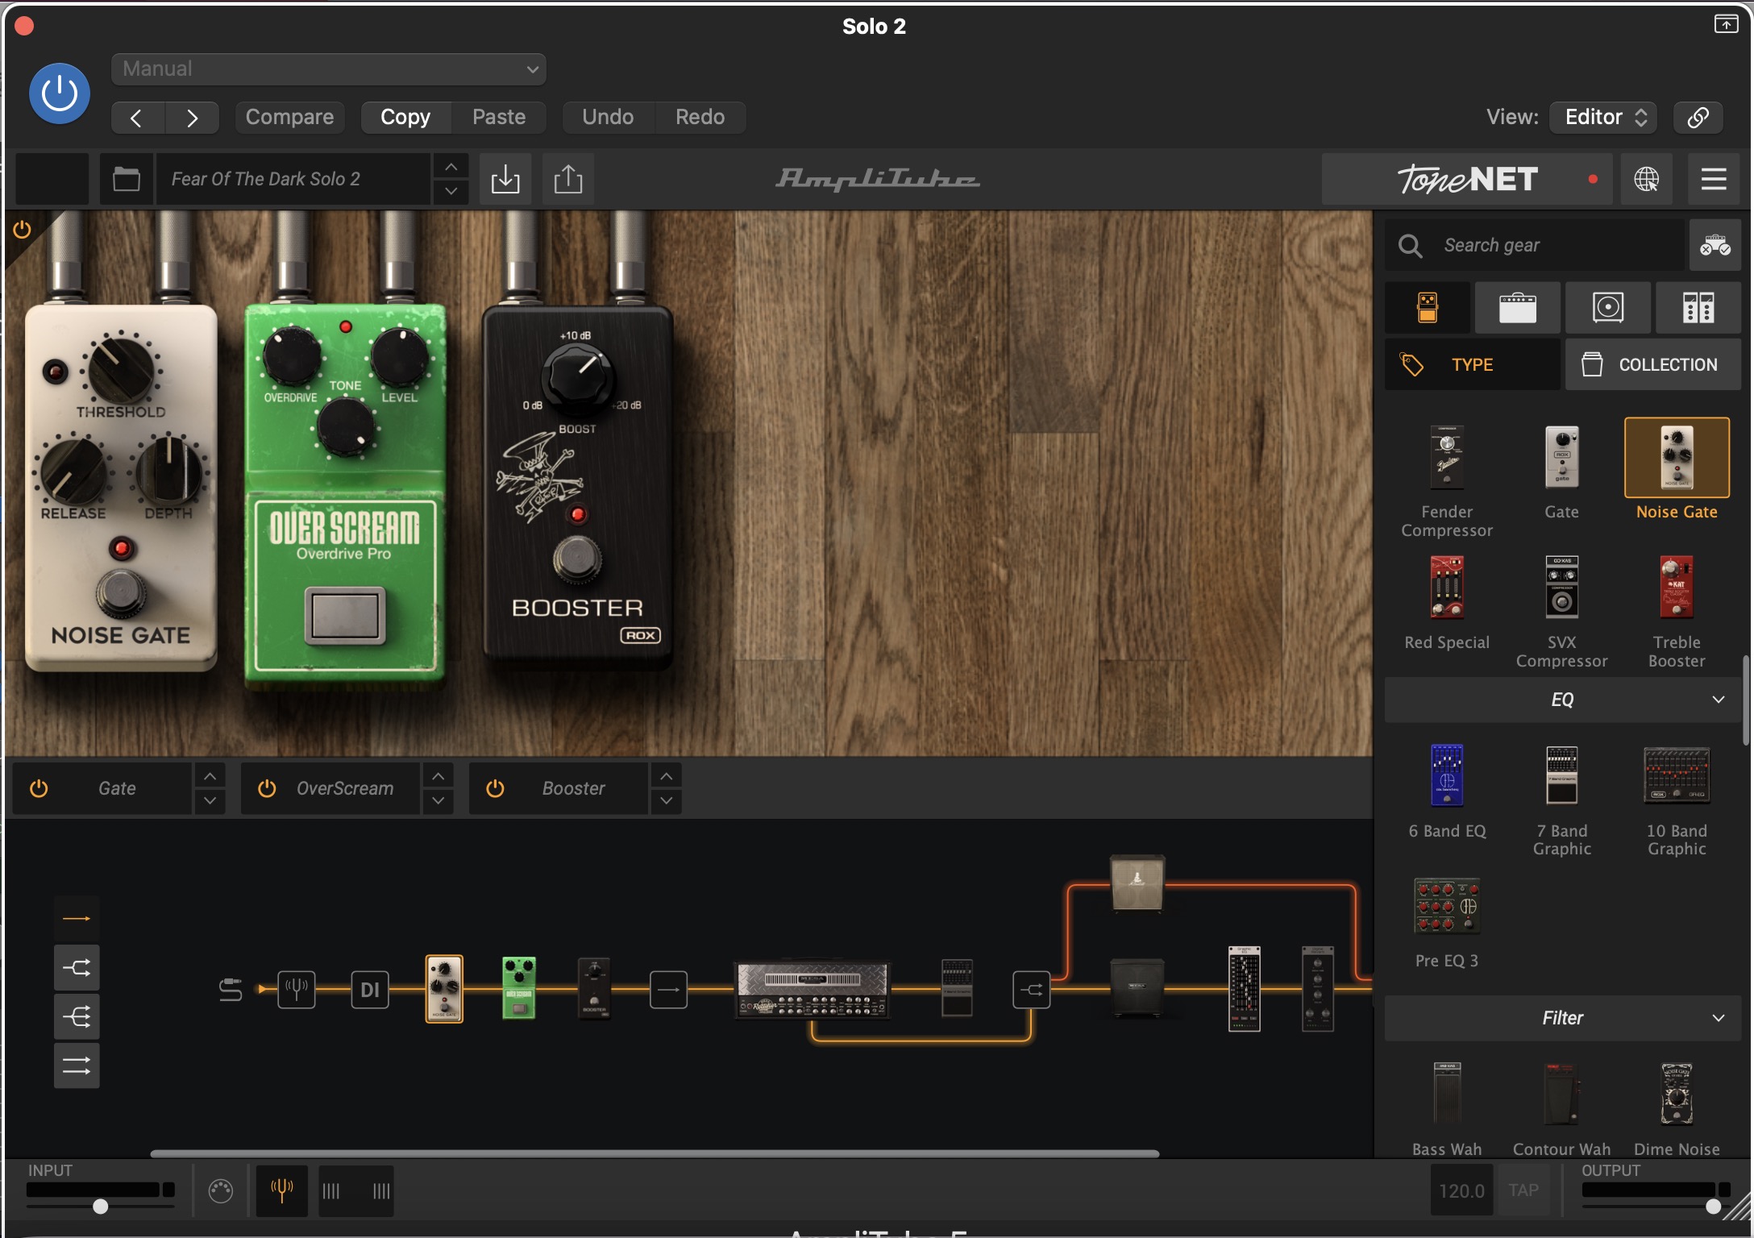Image resolution: width=1754 pixels, height=1238 pixels.
Task: Toggle the Gate slot power
Action: [x=39, y=788]
